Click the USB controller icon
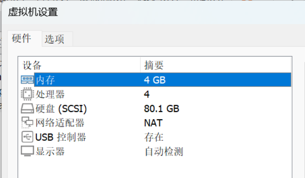 [x=27, y=137]
